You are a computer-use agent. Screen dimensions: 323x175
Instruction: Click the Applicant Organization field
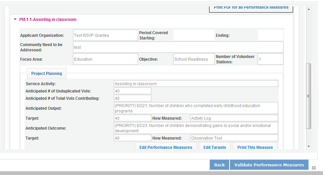point(105,35)
